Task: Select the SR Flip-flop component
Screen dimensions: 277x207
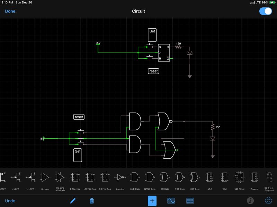Action: click(105, 179)
